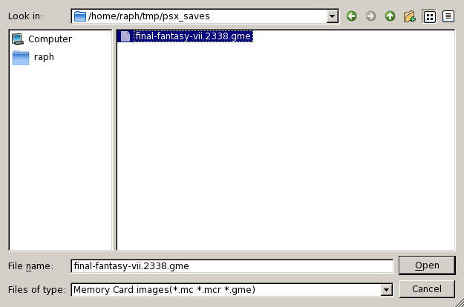Go to the parent directory via up arrow

pos(390,16)
